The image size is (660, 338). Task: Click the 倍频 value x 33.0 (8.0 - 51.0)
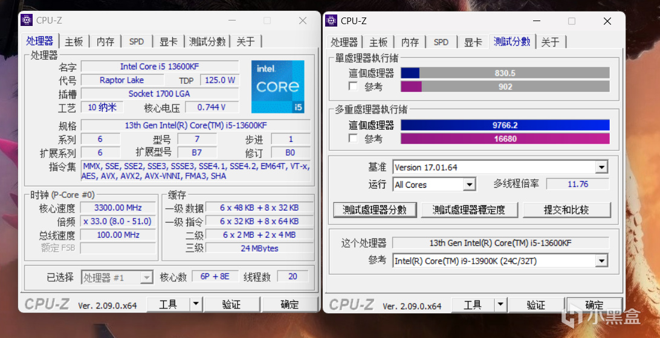click(x=118, y=221)
